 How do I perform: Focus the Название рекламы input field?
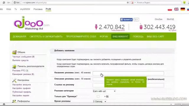128,73
